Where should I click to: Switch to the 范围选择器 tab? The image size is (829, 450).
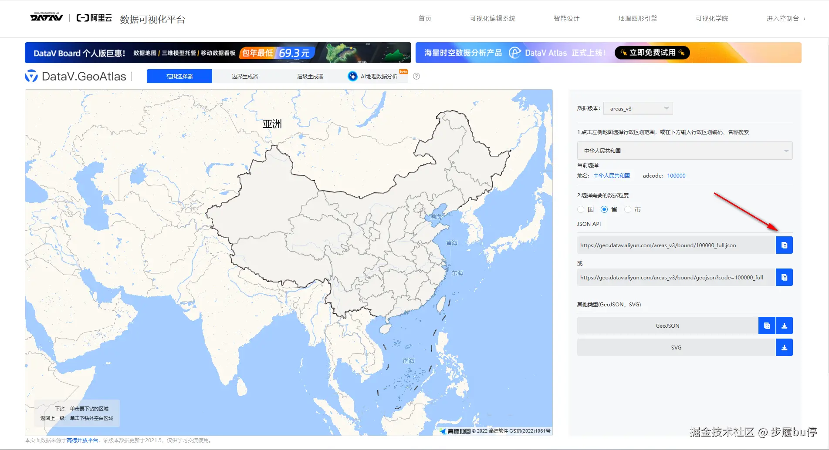click(179, 76)
